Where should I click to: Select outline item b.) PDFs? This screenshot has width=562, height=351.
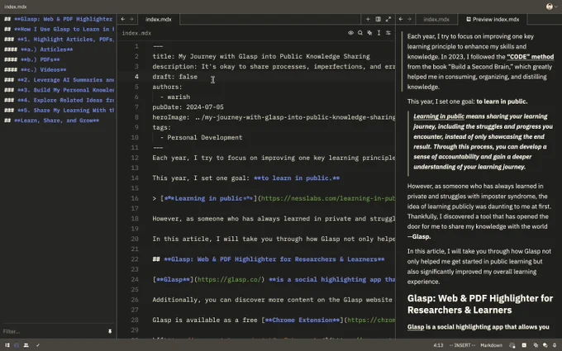[32, 59]
